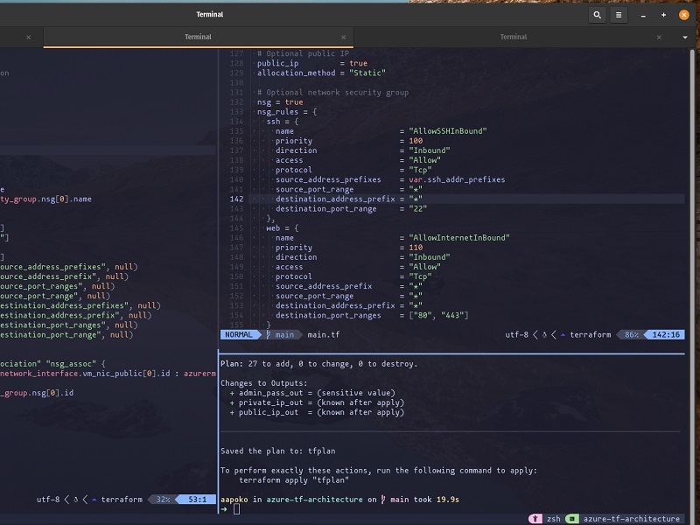Click the git branch icon in shell prompt
The height and width of the screenshot is (525, 700).
pyautogui.click(x=383, y=500)
